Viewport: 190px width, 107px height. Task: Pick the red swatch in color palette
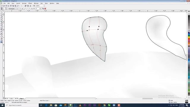tap(189, 39)
